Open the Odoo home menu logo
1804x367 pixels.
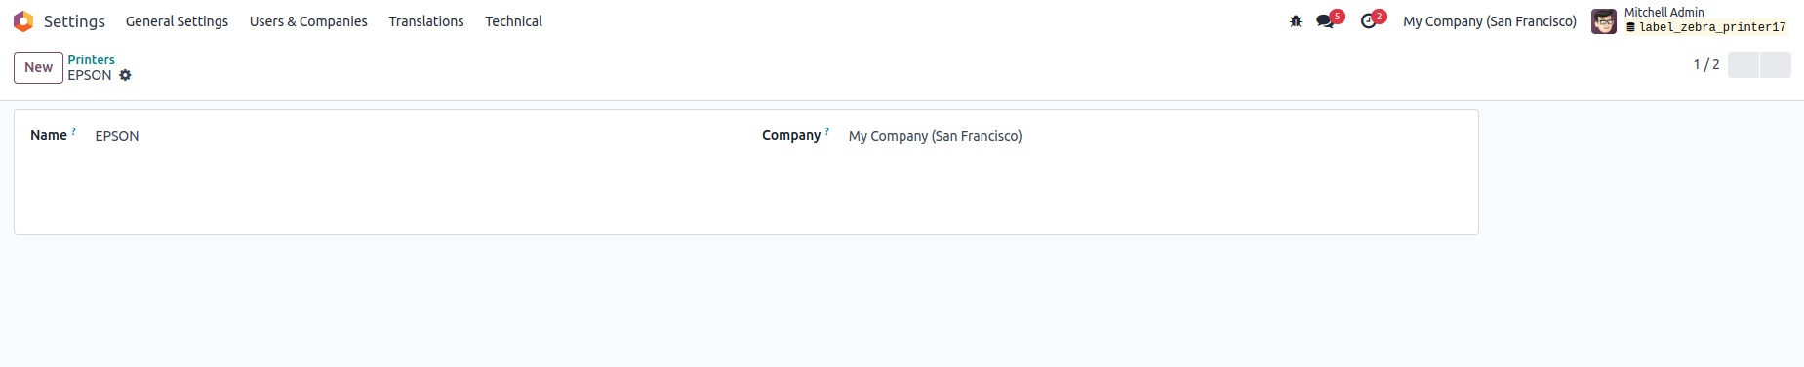click(23, 20)
